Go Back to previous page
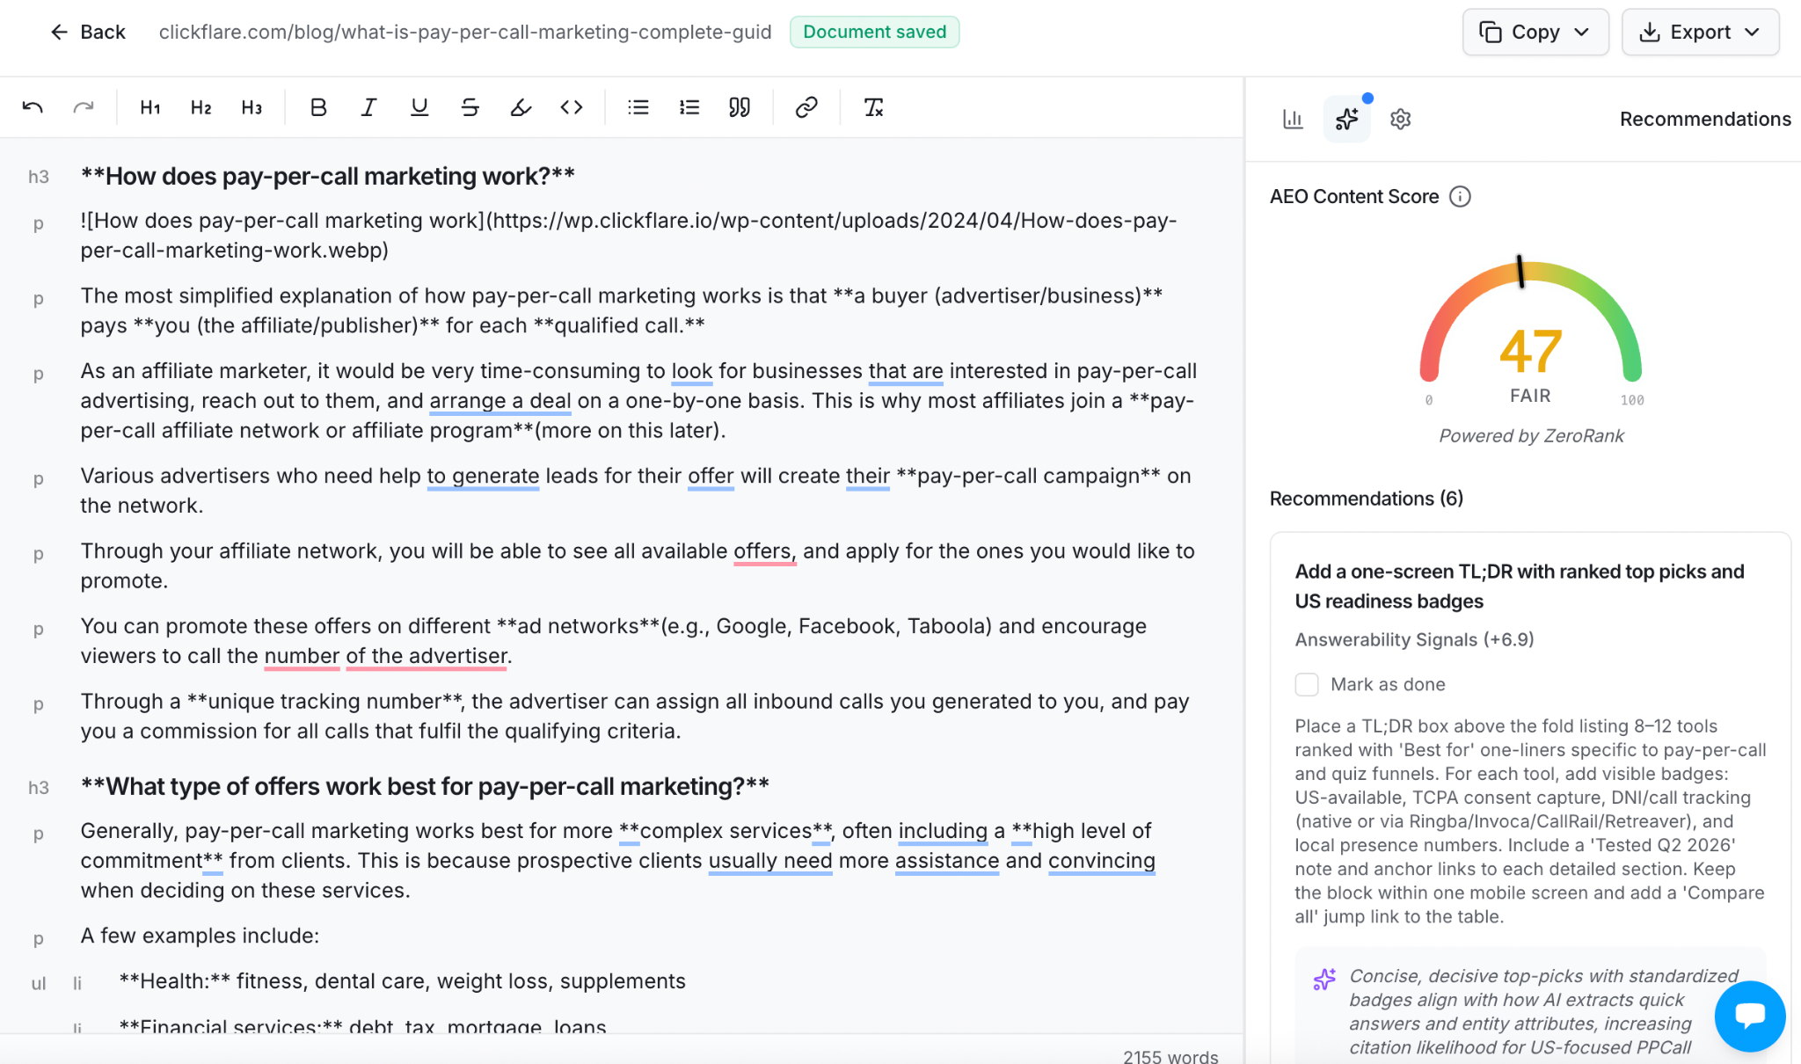This screenshot has height=1064, width=1801. [x=88, y=32]
